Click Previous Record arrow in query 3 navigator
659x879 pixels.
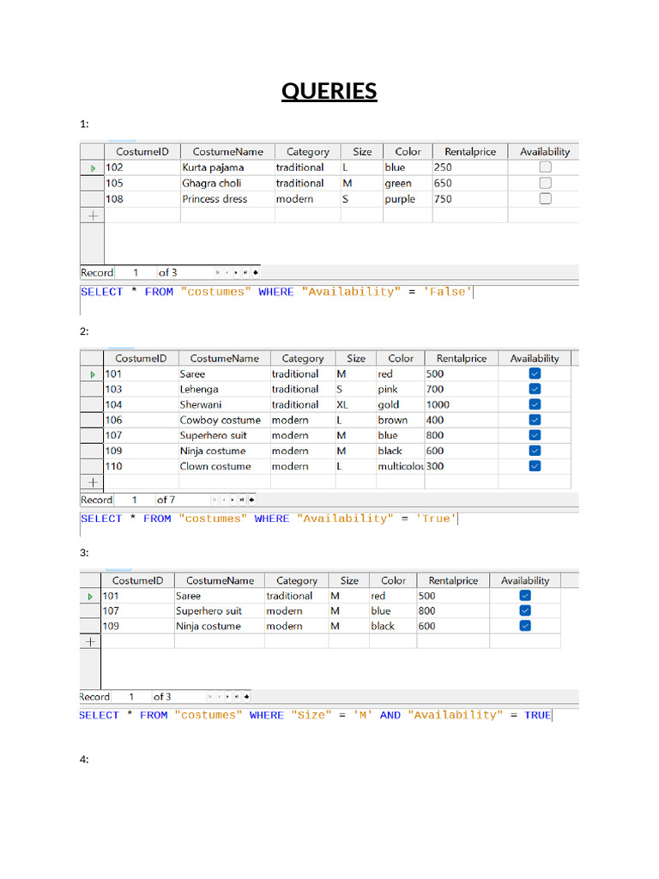coord(219,697)
